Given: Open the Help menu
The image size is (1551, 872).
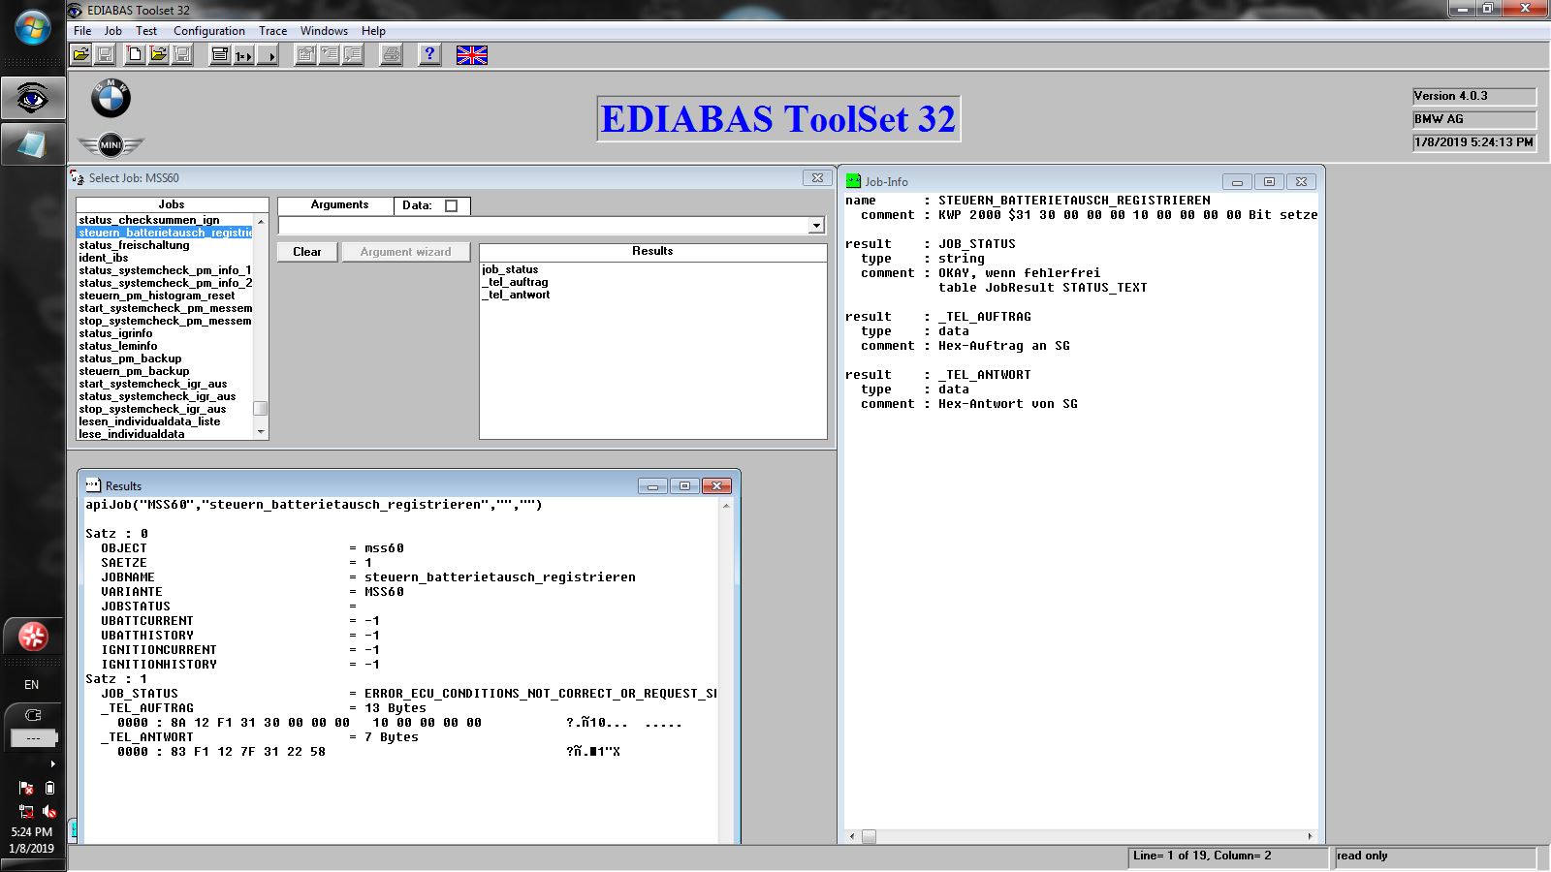Looking at the screenshot, I should 373,31.
